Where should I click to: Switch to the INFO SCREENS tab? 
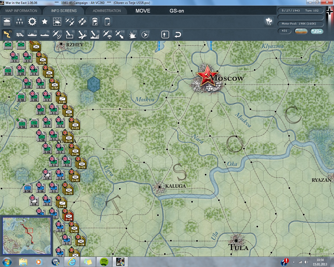click(64, 11)
